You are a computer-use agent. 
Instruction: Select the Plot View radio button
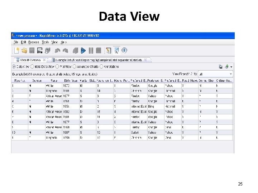pos(57,66)
